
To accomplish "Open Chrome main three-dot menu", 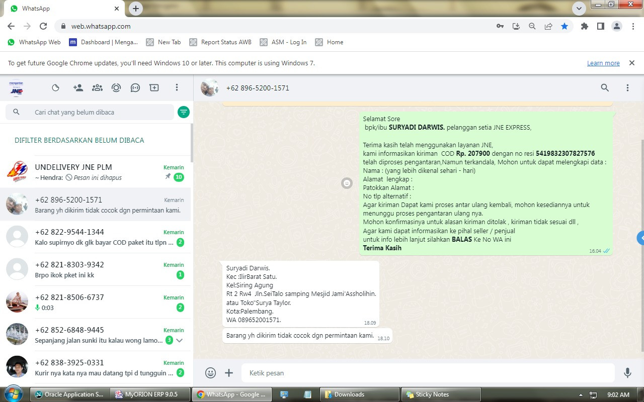I will point(633,26).
